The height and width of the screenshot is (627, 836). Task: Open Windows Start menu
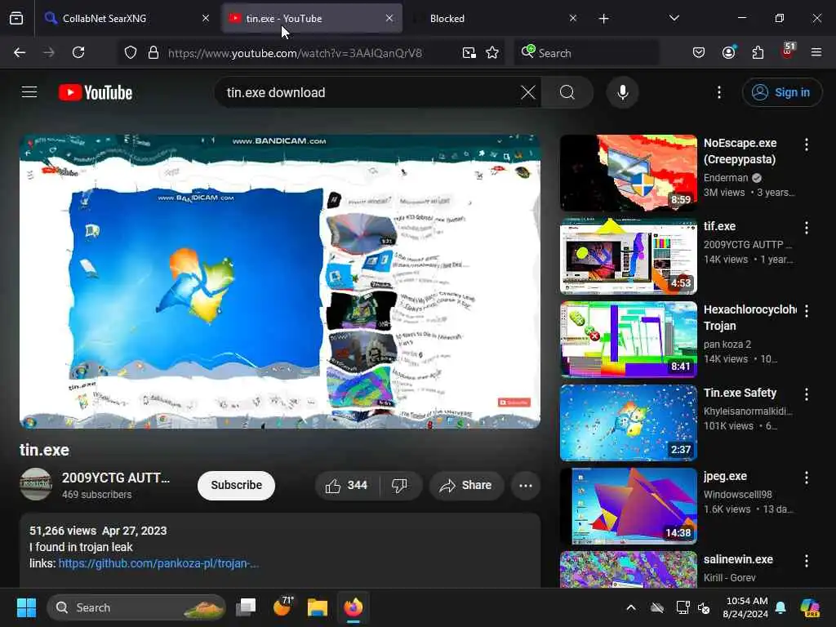pyautogui.click(x=26, y=607)
